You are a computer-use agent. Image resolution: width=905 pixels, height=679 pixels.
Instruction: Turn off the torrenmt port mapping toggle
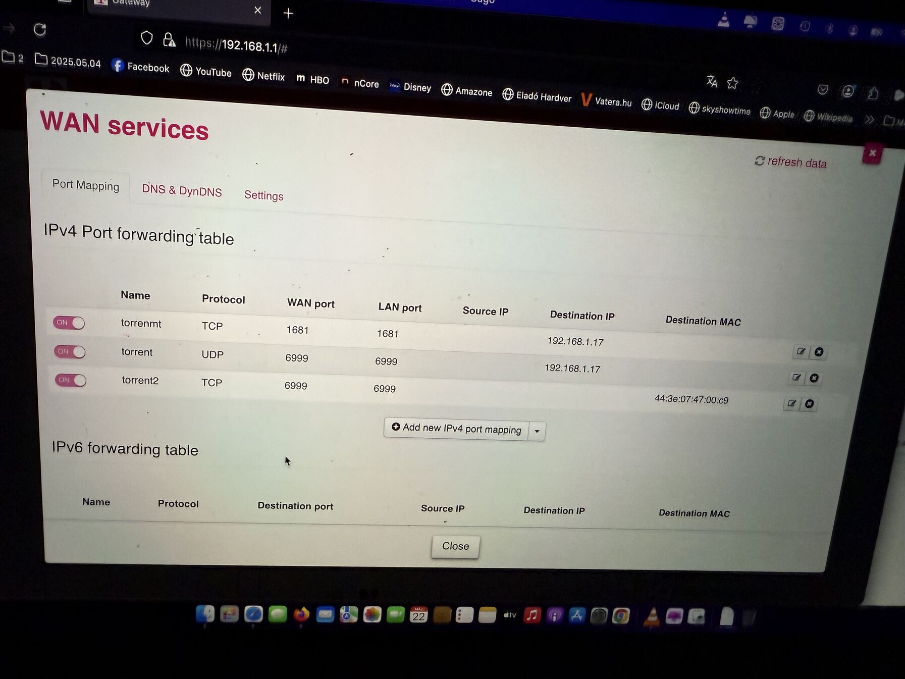(x=69, y=323)
